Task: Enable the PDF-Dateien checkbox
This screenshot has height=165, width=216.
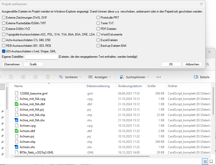Action: point(98,29)
